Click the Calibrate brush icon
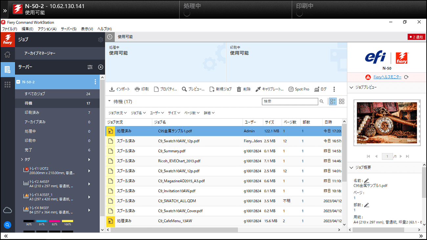Image resolution: width=427 pixels, height=240 pixels. tap(258, 89)
